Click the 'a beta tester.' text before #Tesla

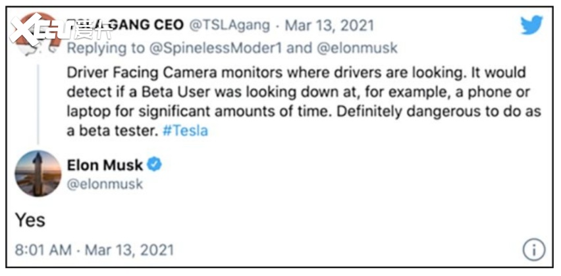click(x=112, y=130)
